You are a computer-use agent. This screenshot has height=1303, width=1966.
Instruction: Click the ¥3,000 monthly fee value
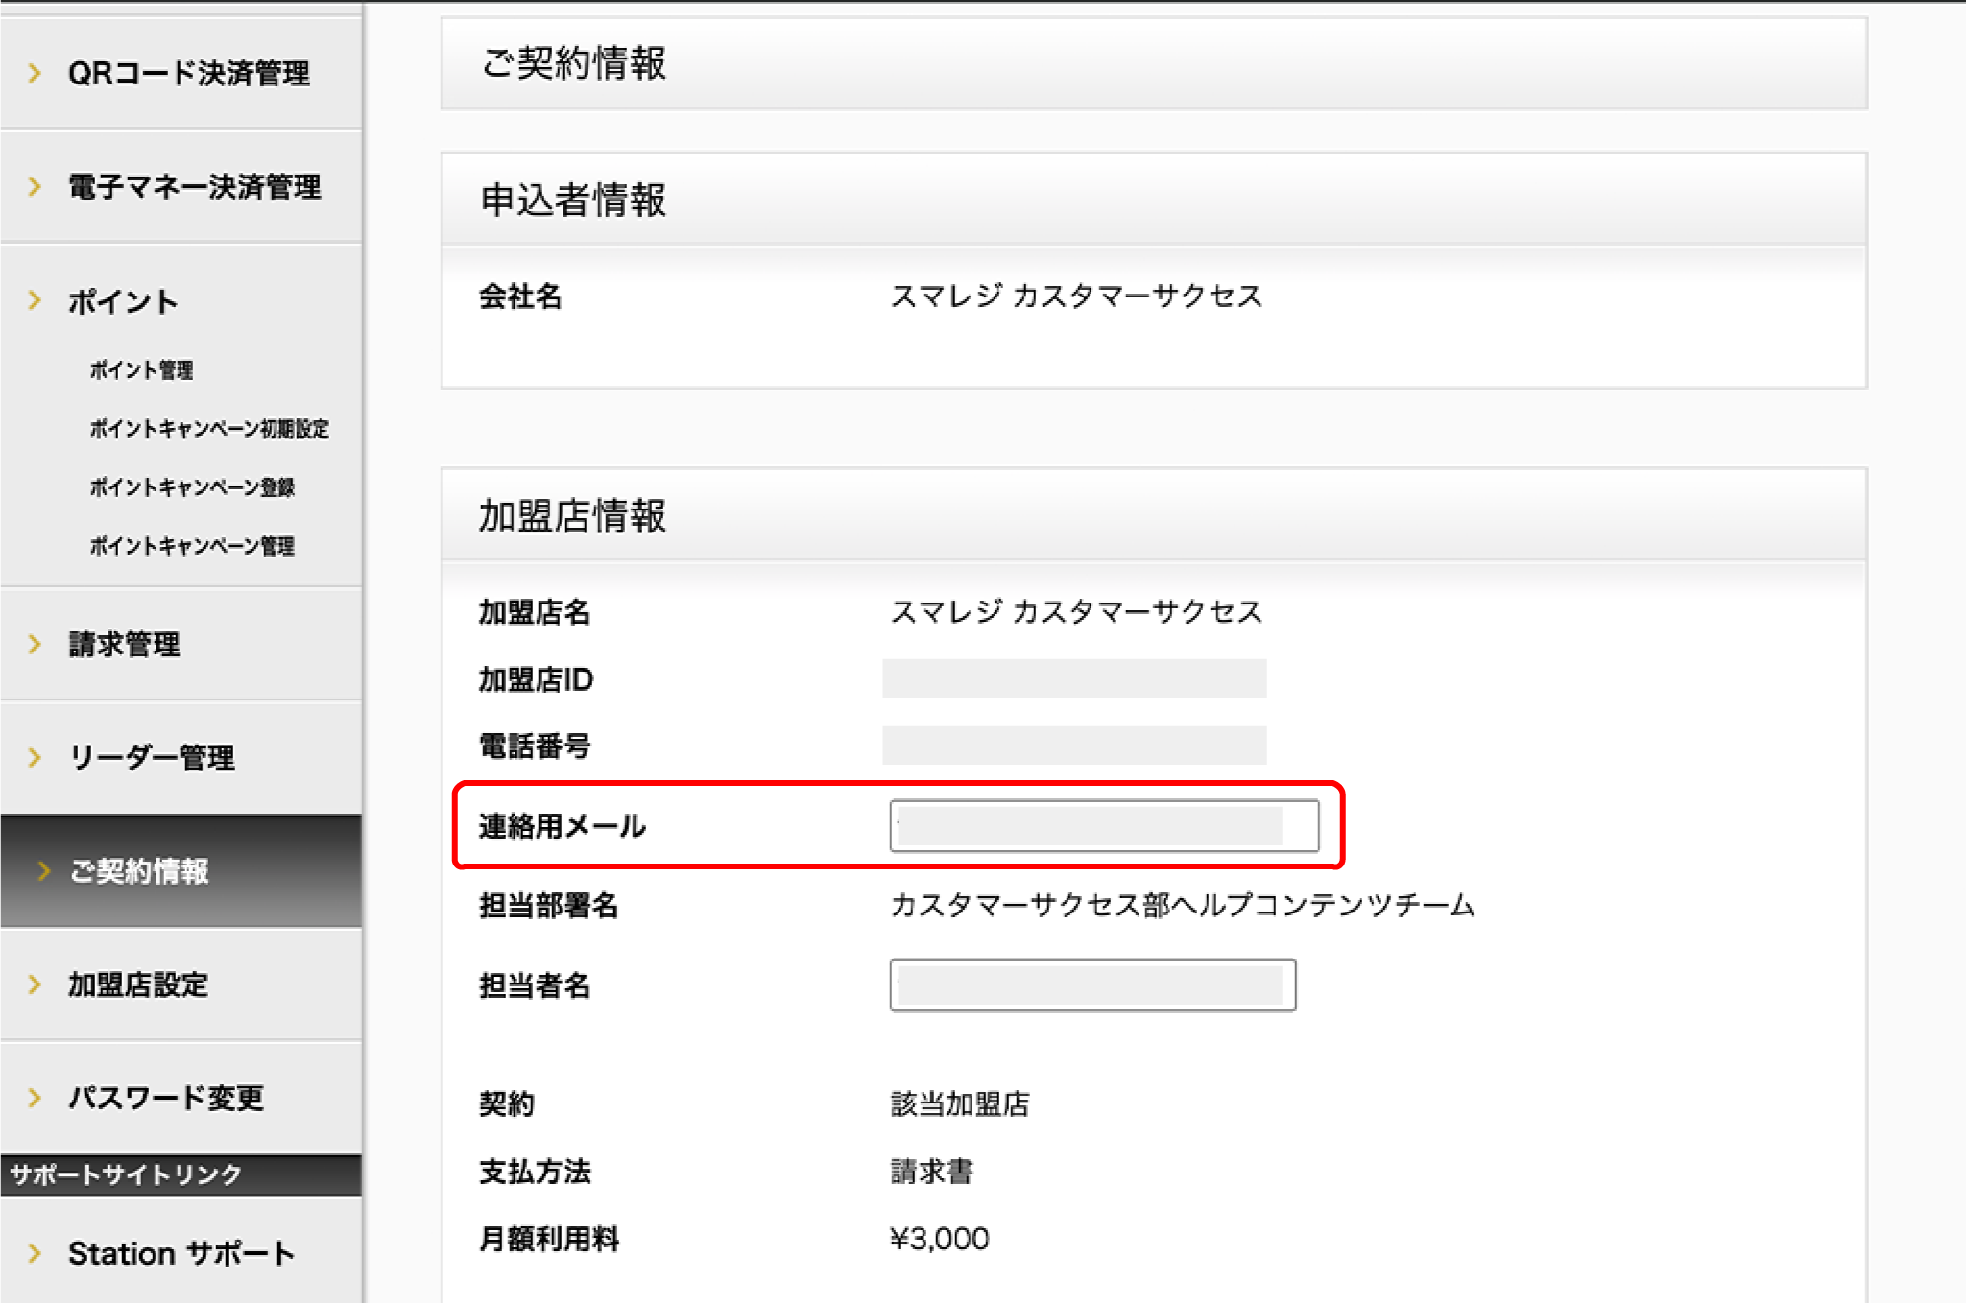[940, 1239]
